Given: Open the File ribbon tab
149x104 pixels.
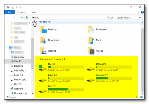Looking at the screenshot, I should 10,12.
